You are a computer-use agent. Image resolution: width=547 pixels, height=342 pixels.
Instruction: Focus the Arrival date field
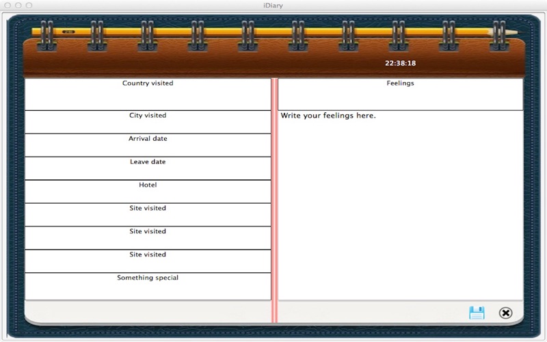coord(148,146)
